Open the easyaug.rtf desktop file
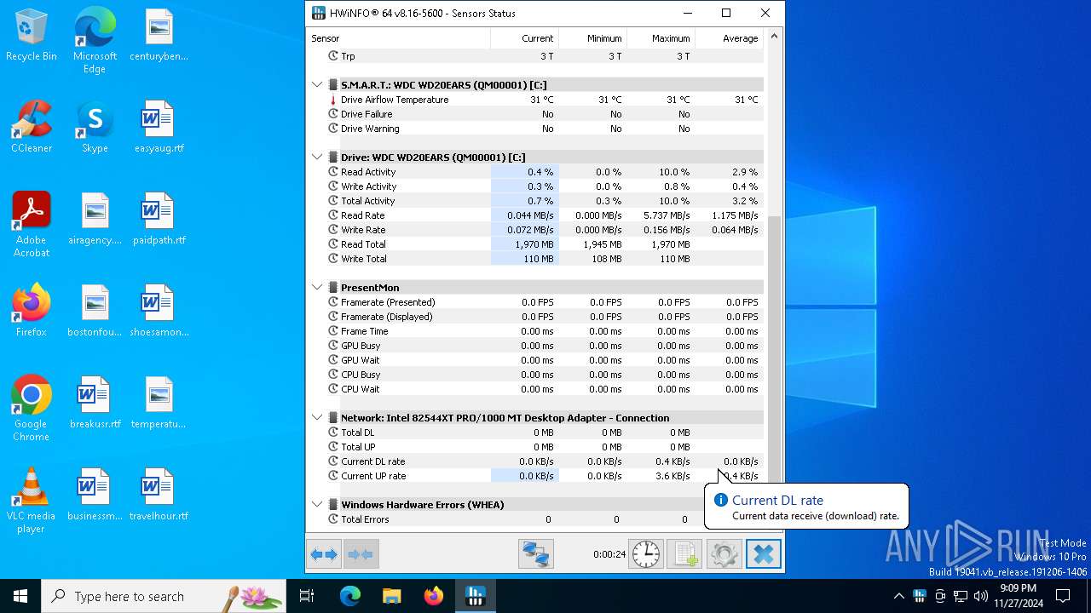 (159, 126)
